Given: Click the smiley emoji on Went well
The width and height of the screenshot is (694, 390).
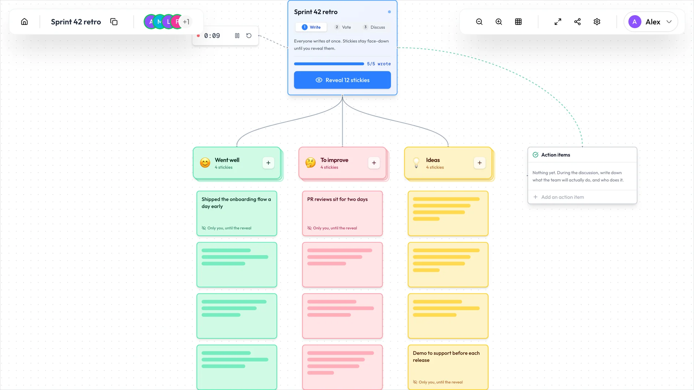Looking at the screenshot, I should (x=205, y=163).
